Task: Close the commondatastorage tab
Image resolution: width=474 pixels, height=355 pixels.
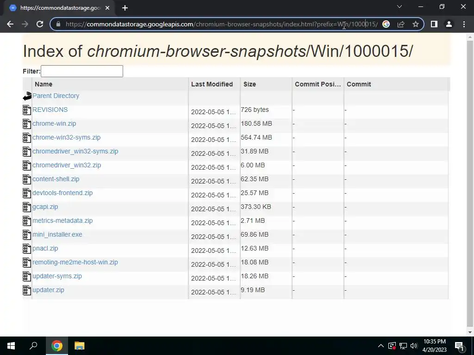Action: [107, 8]
